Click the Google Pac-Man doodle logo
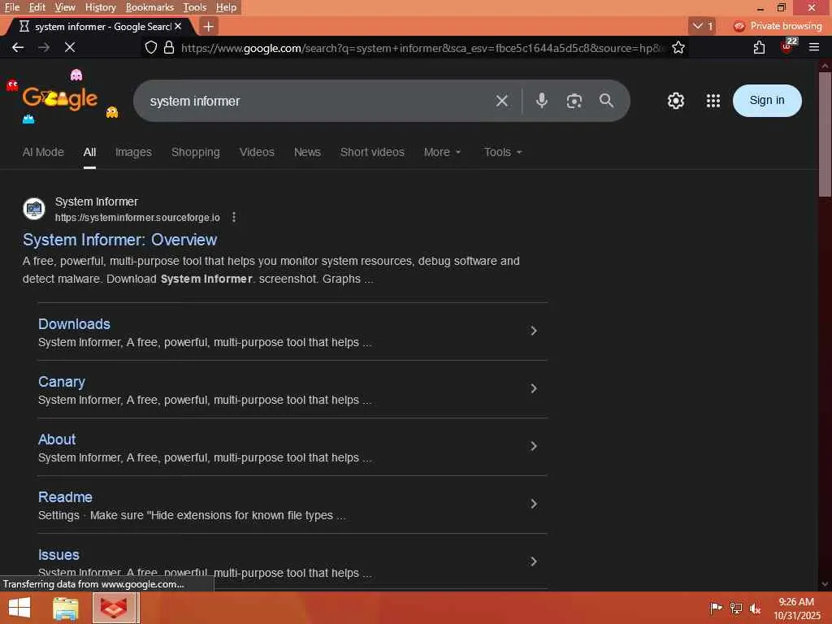 [x=60, y=98]
